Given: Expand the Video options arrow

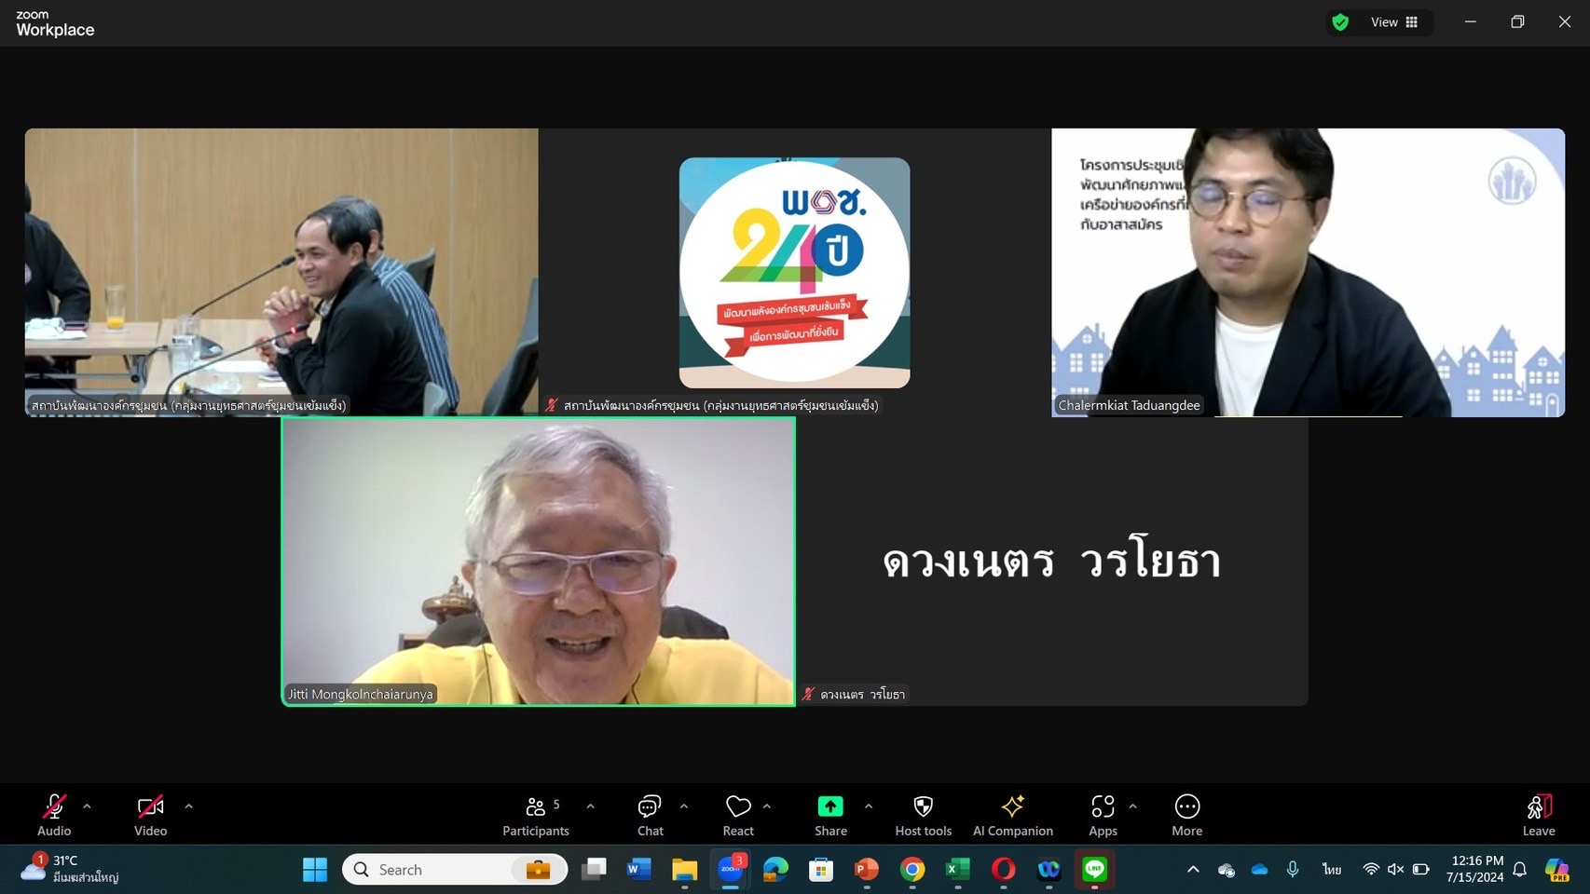Looking at the screenshot, I should pyautogui.click(x=188, y=806).
